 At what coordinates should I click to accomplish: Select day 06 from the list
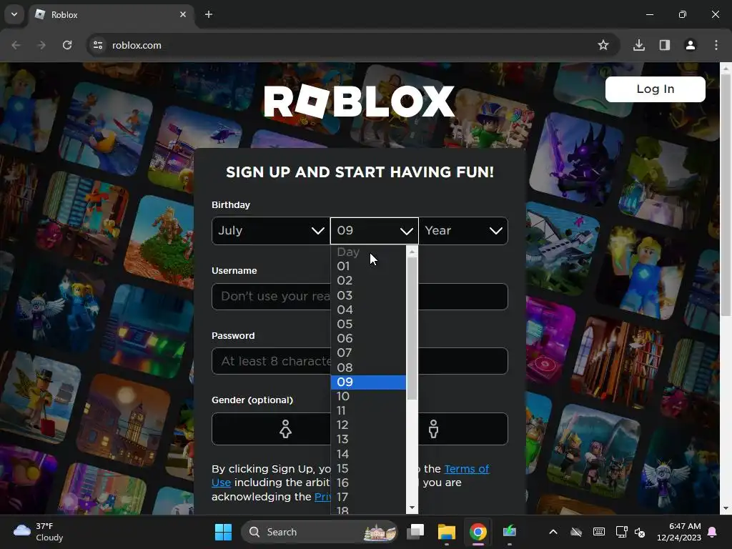coord(368,338)
